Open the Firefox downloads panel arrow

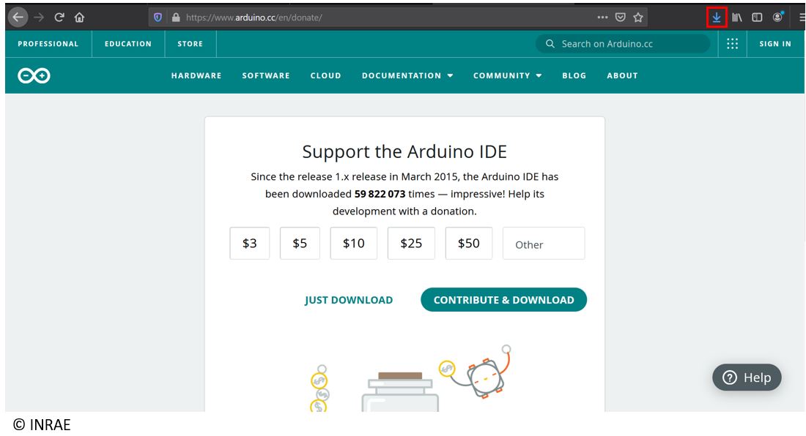click(717, 18)
